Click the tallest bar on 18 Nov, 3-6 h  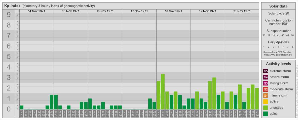click(163, 92)
